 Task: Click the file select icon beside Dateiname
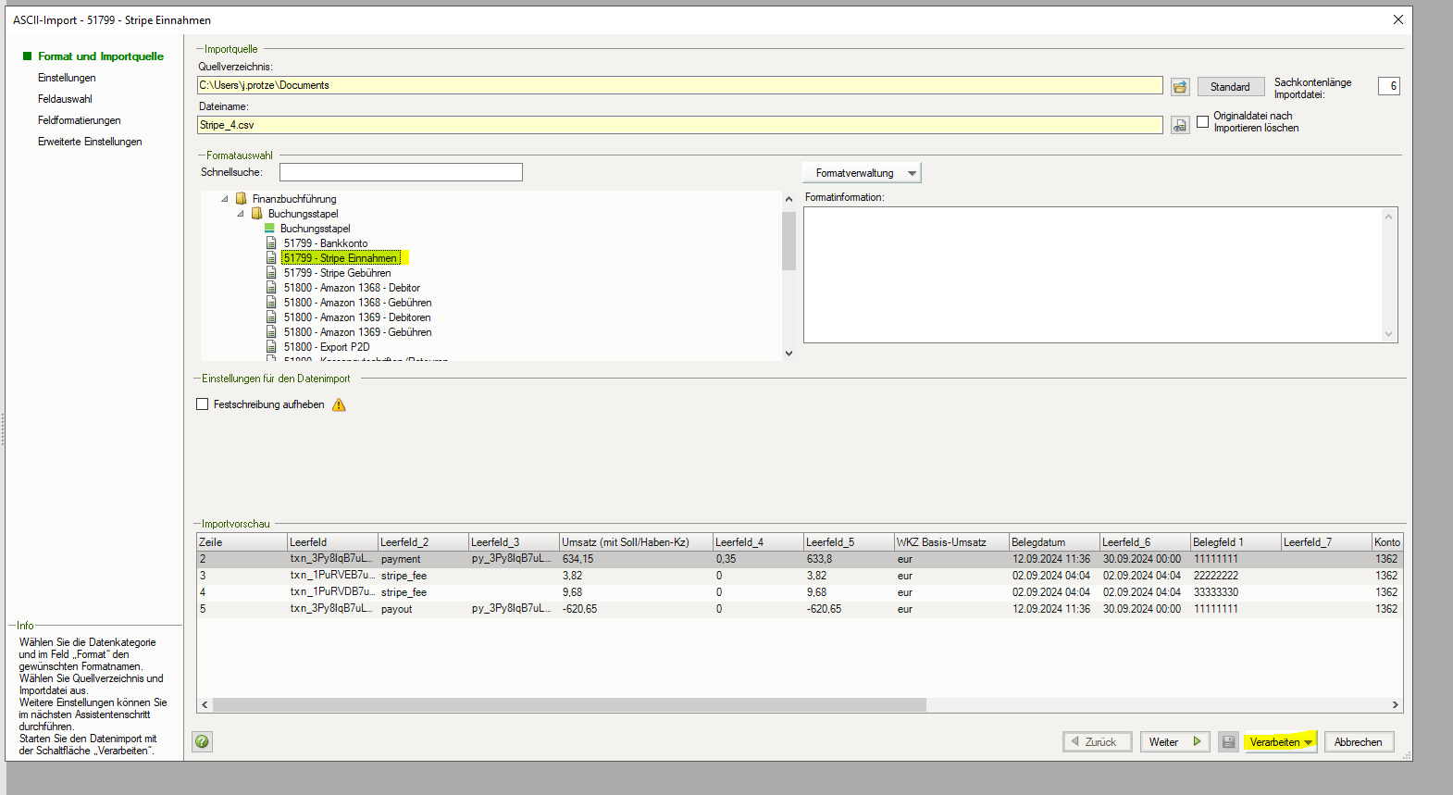click(x=1179, y=125)
